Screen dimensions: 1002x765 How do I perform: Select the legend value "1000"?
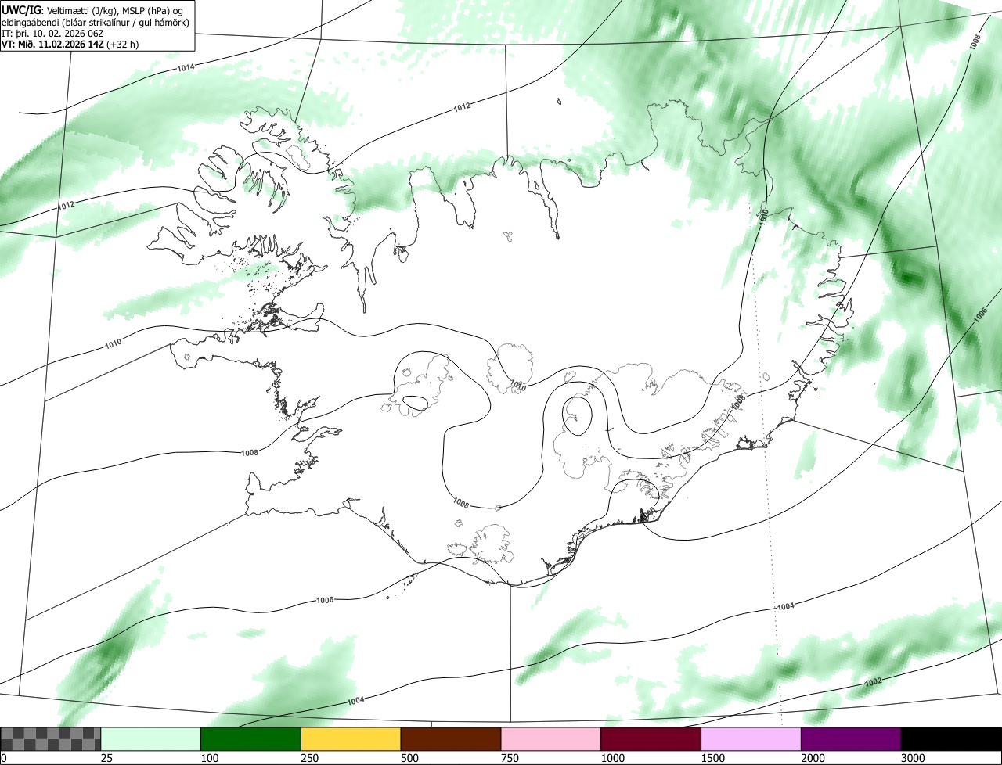click(614, 758)
